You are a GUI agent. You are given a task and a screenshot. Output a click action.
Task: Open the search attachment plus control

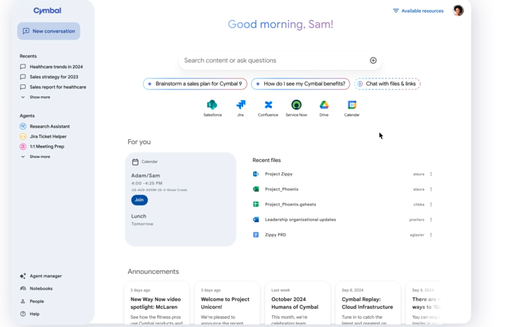[x=373, y=60]
